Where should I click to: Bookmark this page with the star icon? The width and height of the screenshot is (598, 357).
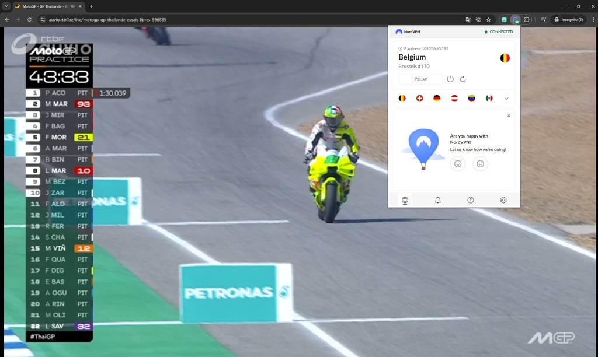point(489,19)
